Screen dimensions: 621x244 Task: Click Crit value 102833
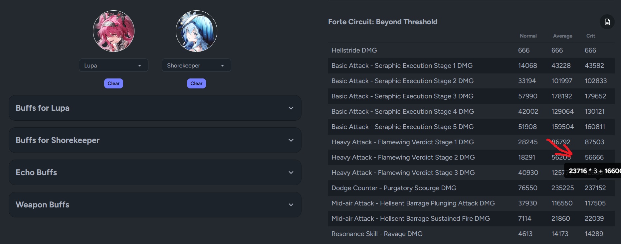pyautogui.click(x=596, y=81)
